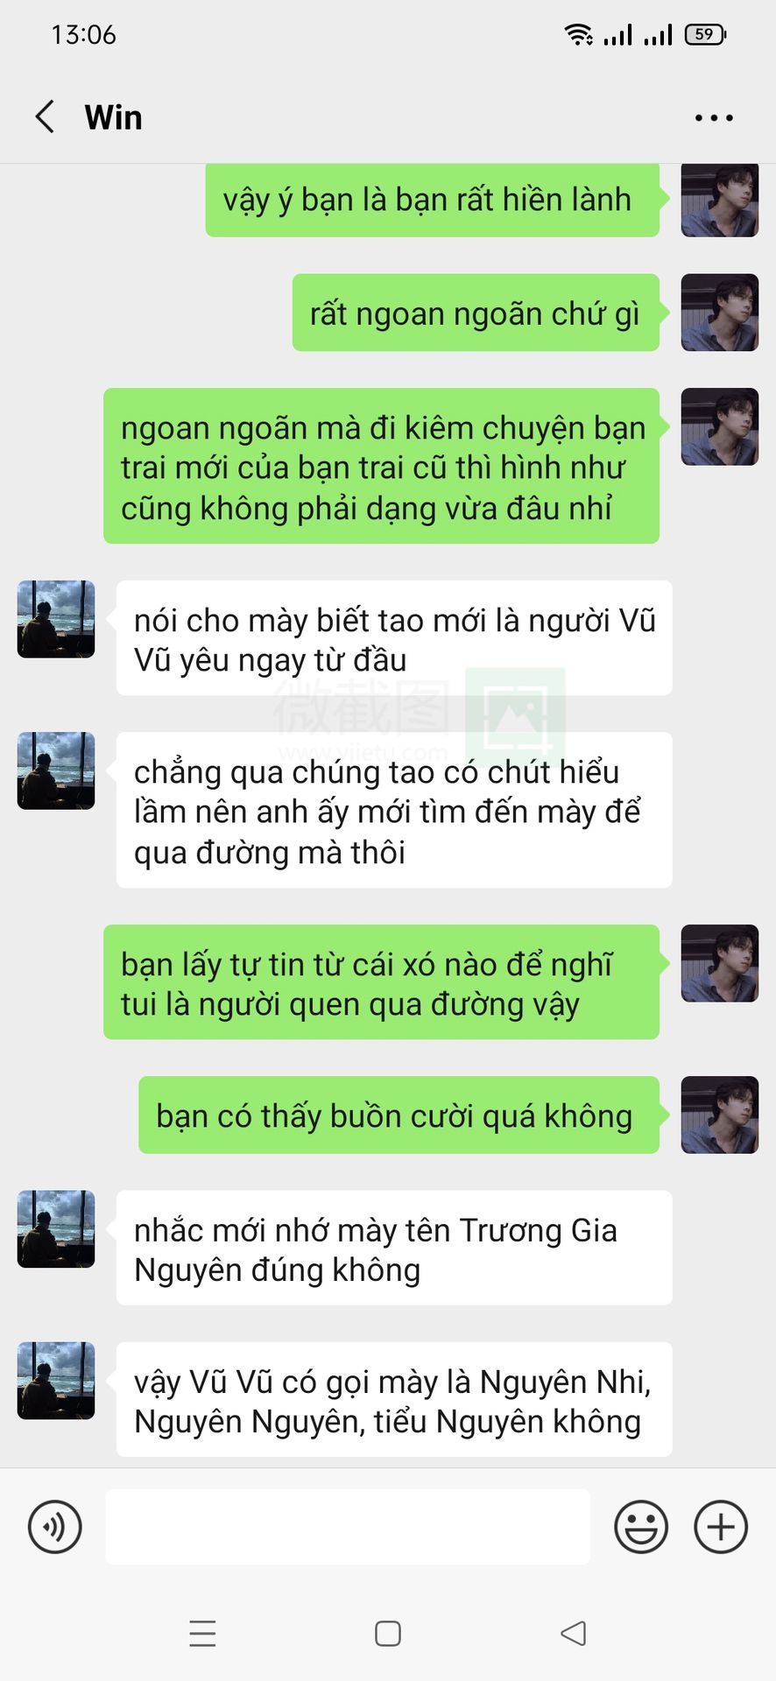Screen dimensions: 776x1681
Task: Open avatar beside 'vậy Vũ Vũ có gọi' message
Action: (56, 1381)
